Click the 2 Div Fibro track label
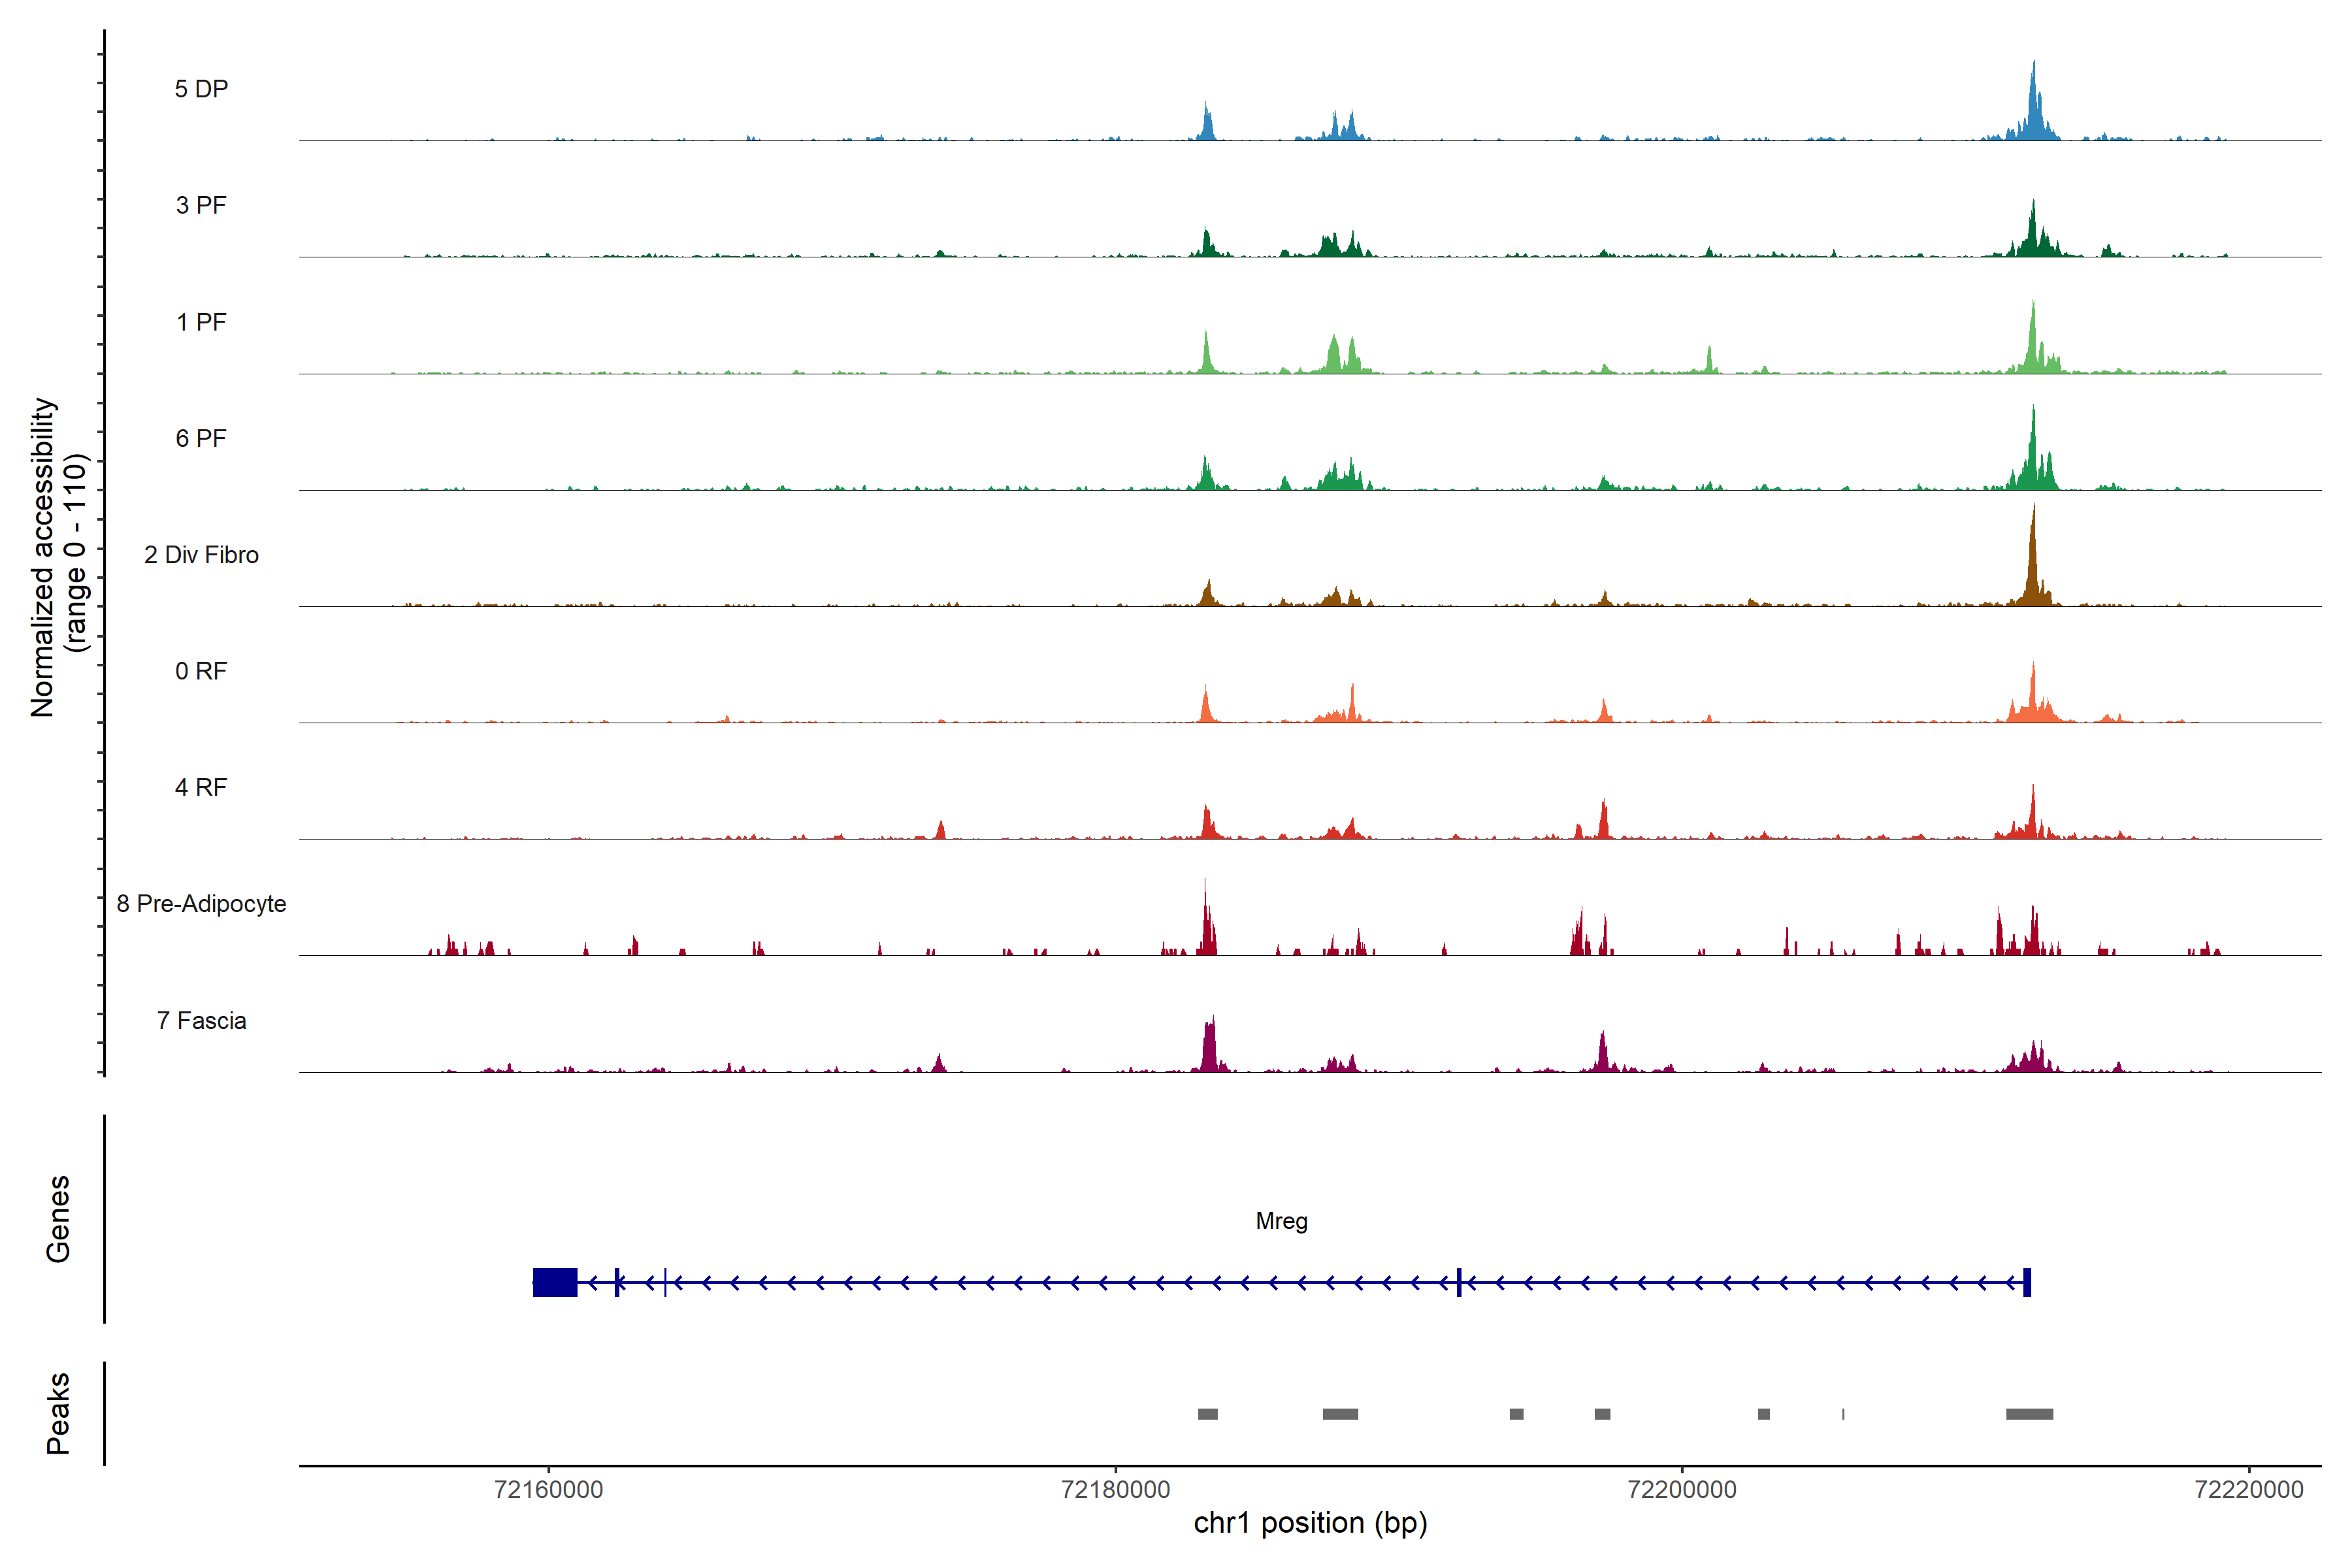The image size is (2352, 1568). pos(201,555)
